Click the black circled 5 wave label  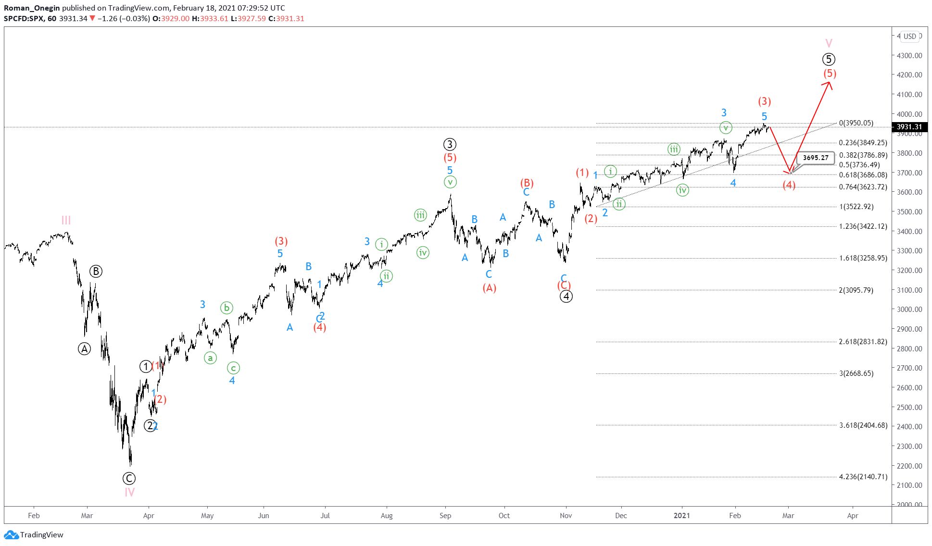point(828,59)
